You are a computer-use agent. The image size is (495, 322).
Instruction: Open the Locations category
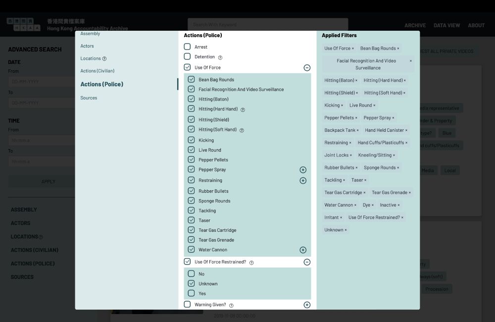pyautogui.click(x=91, y=58)
